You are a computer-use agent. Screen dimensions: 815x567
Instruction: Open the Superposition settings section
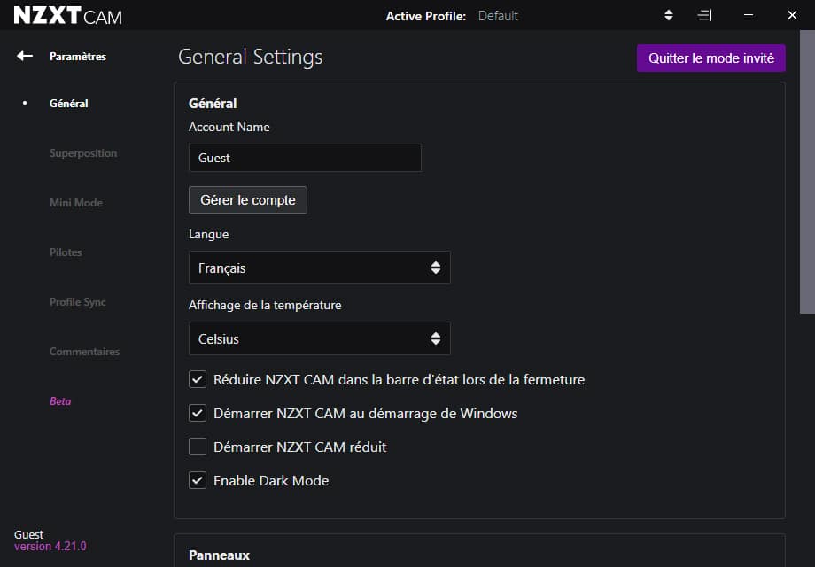(83, 153)
